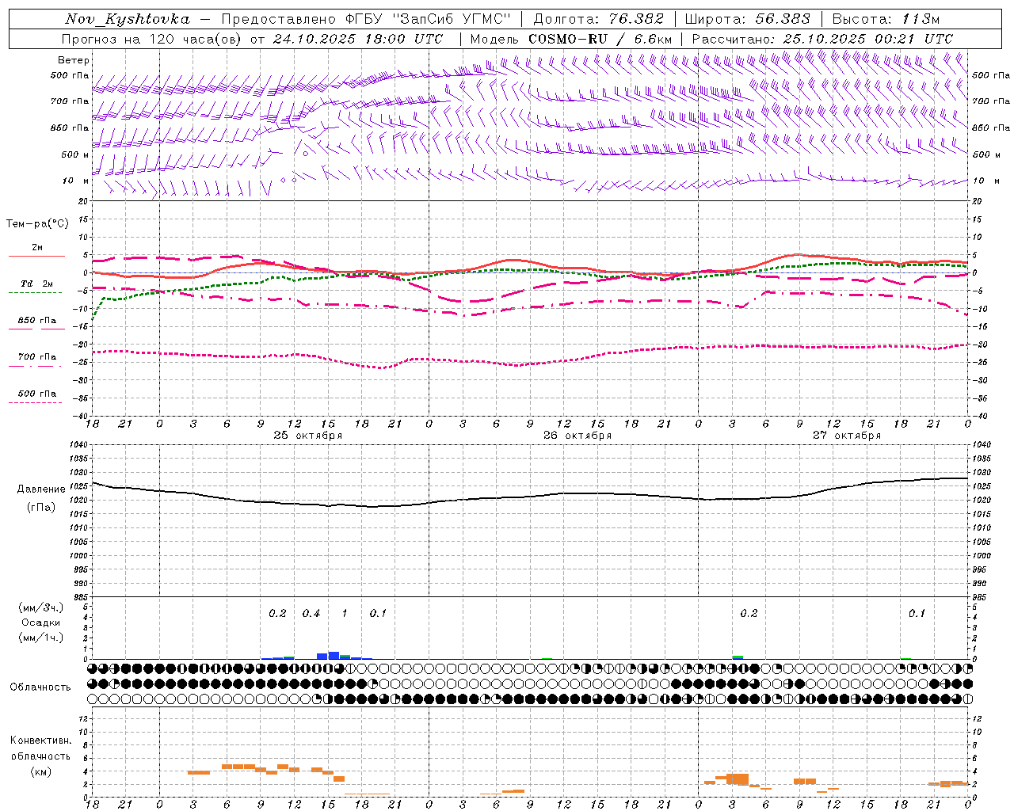Click the 26 октября date label
The image size is (1014, 811).
tap(577, 436)
